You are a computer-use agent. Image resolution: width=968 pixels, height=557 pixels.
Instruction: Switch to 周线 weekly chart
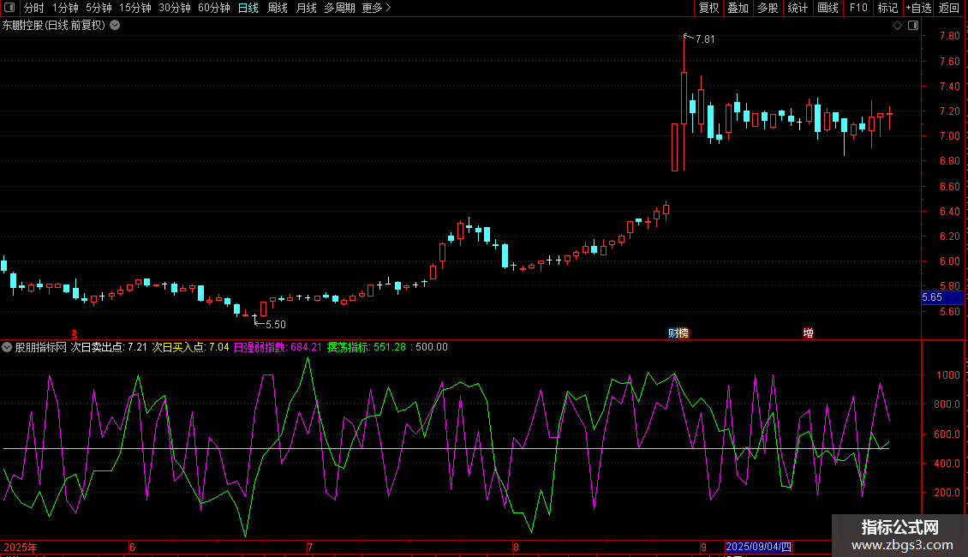pos(278,8)
